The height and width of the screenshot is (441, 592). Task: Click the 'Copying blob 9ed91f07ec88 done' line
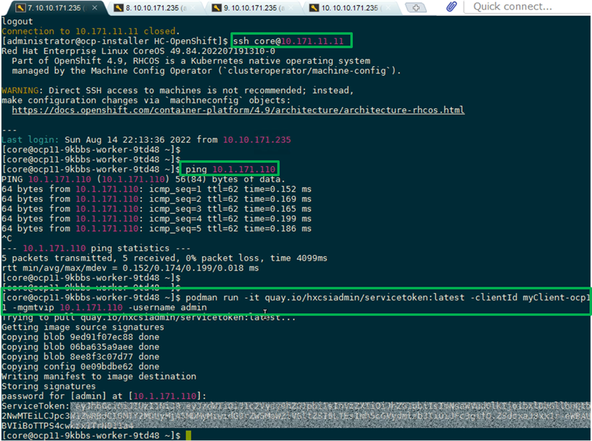80,337
